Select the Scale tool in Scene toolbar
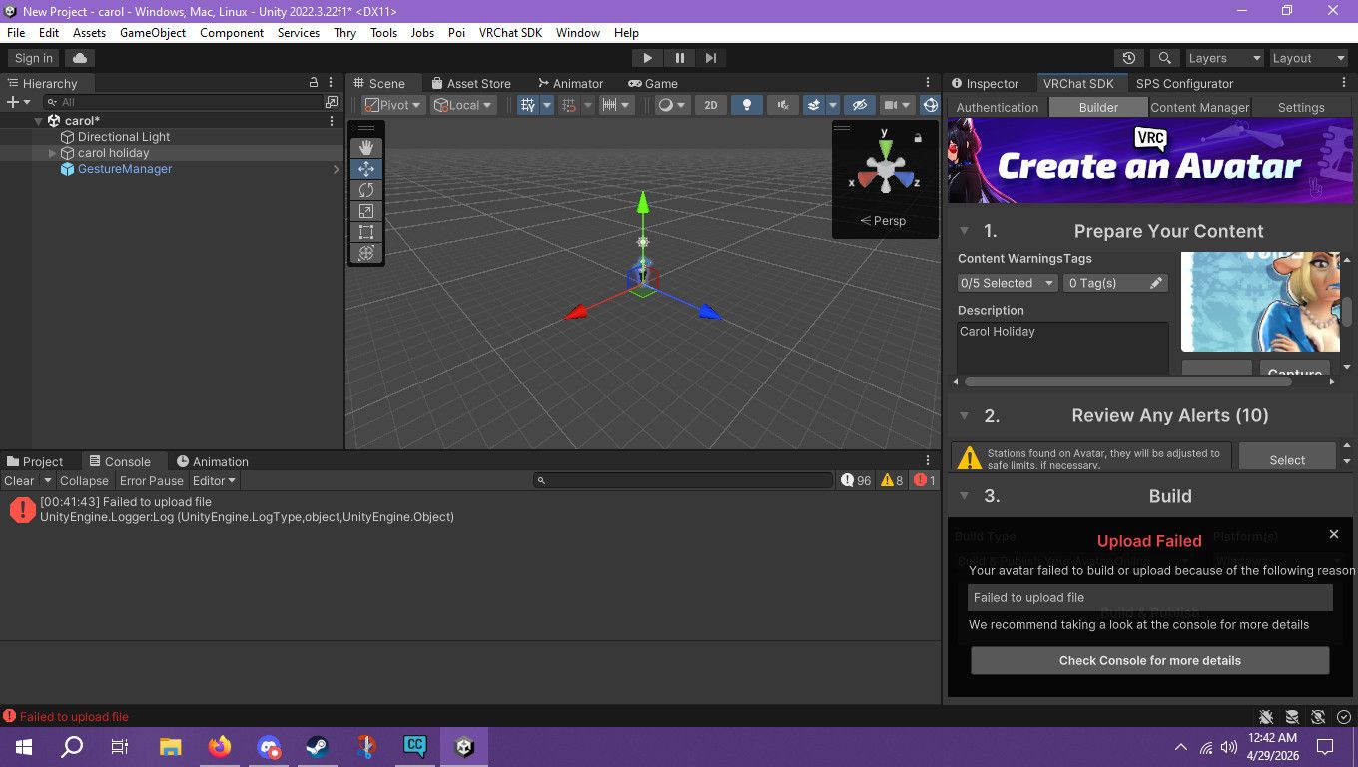 coord(366,211)
